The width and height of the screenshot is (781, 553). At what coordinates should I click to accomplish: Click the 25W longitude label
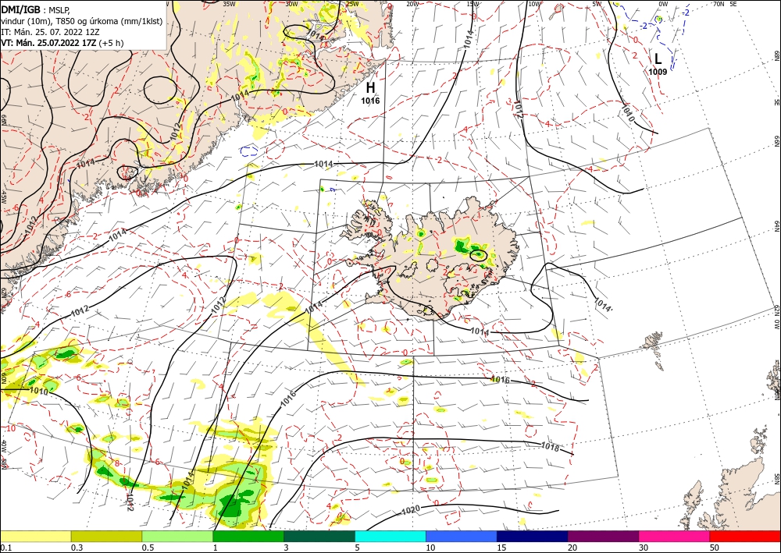(352, 4)
